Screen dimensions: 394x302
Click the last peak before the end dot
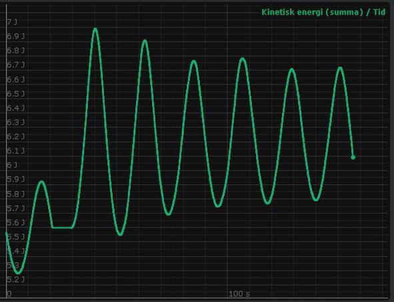point(340,69)
